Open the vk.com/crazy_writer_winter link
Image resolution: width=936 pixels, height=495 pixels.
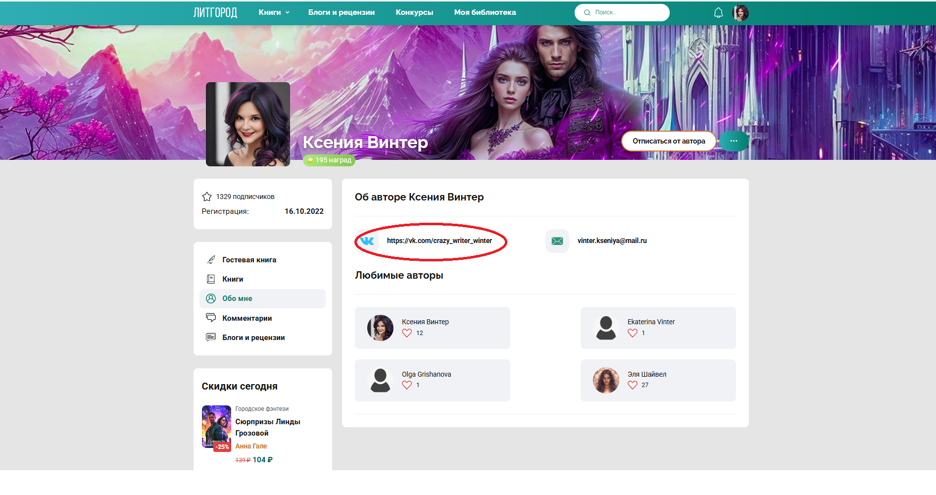tap(439, 241)
